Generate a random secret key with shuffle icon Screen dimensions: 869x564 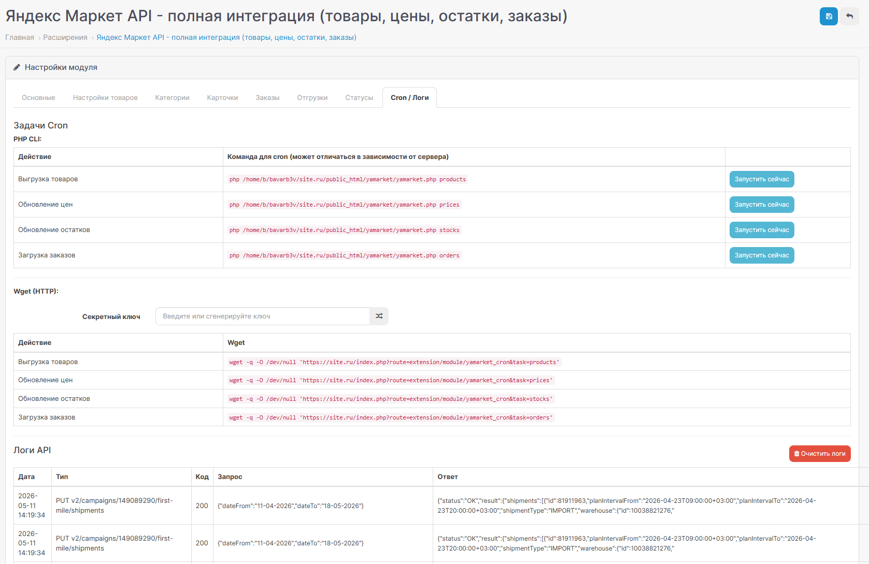pyautogui.click(x=379, y=316)
